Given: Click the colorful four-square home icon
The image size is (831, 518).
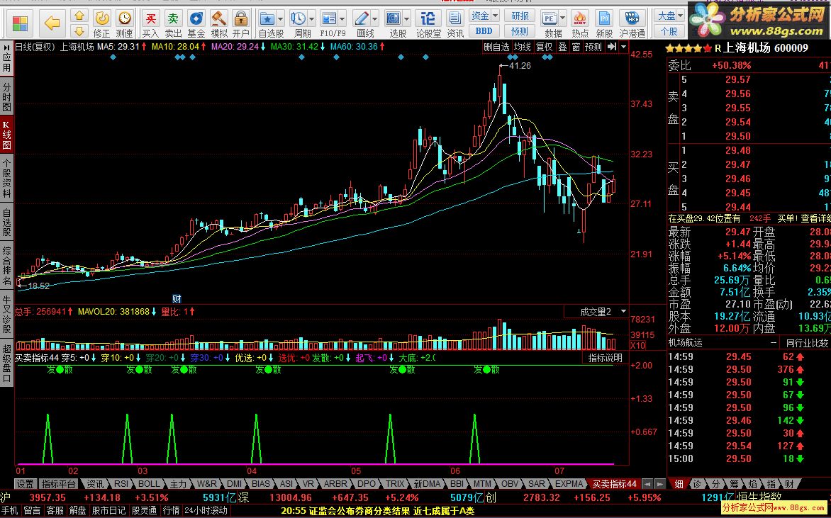Looking at the screenshot, I should click(20, 23).
